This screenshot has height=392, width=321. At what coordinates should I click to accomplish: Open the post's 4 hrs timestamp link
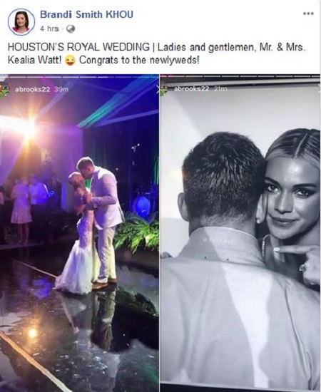pos(49,29)
